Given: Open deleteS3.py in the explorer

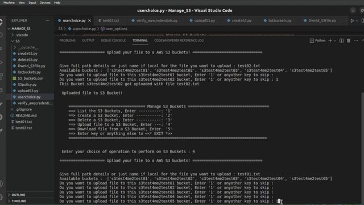Looking at the screenshot, I should (x=27, y=60).
